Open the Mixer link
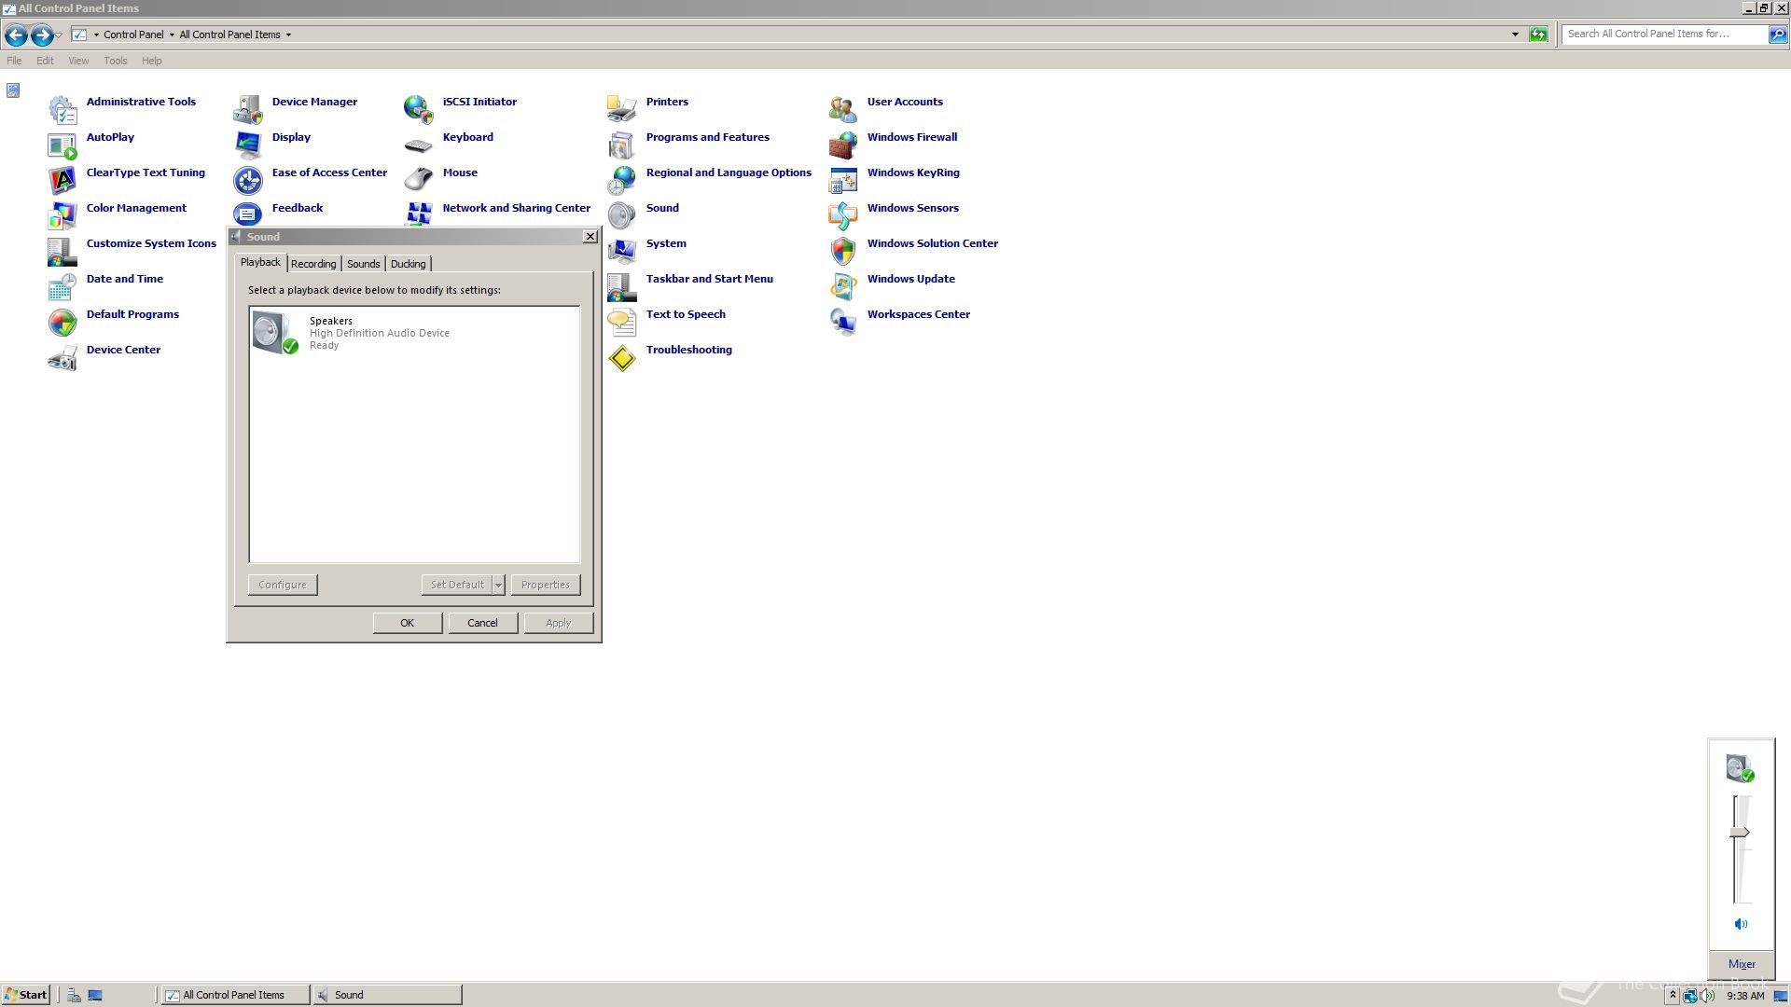Viewport: 1791px width, 1007px height. pos(1742,964)
